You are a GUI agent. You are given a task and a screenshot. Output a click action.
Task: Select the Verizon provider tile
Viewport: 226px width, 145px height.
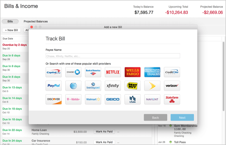[172, 86]
